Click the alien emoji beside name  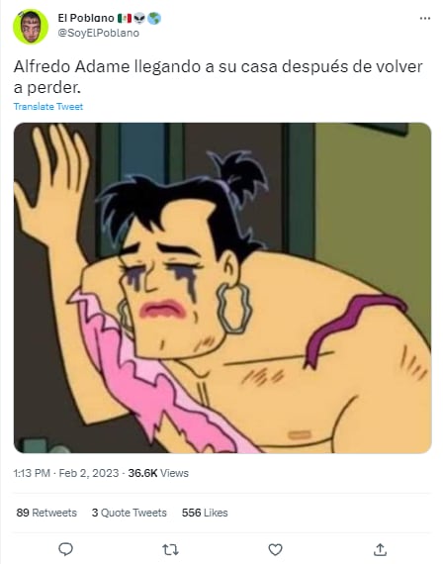139,18
